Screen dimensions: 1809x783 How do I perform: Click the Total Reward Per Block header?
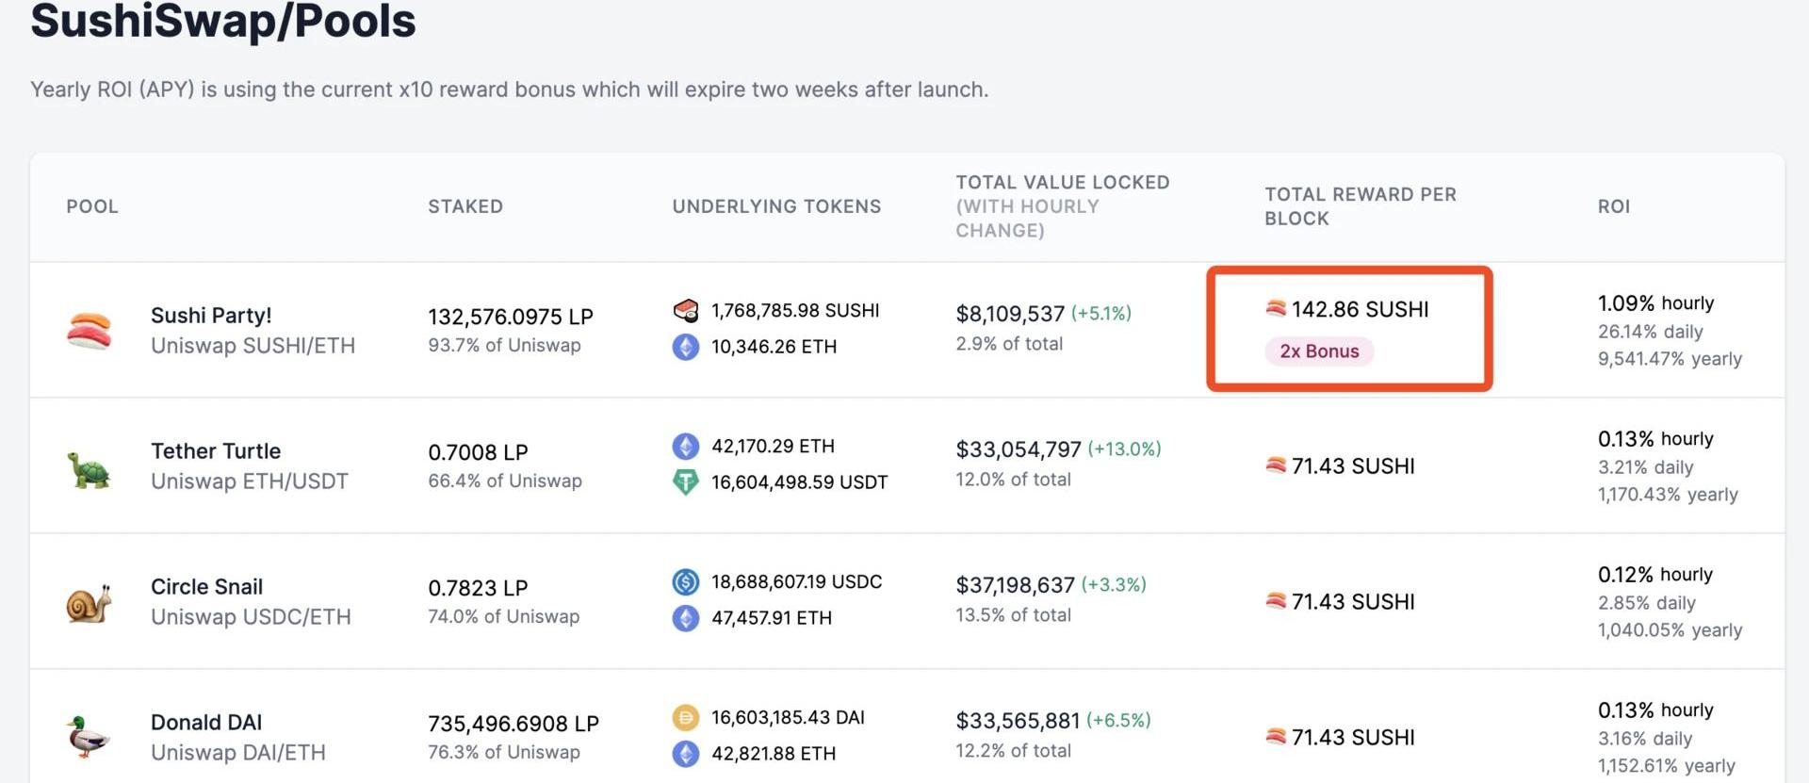pos(1360,206)
